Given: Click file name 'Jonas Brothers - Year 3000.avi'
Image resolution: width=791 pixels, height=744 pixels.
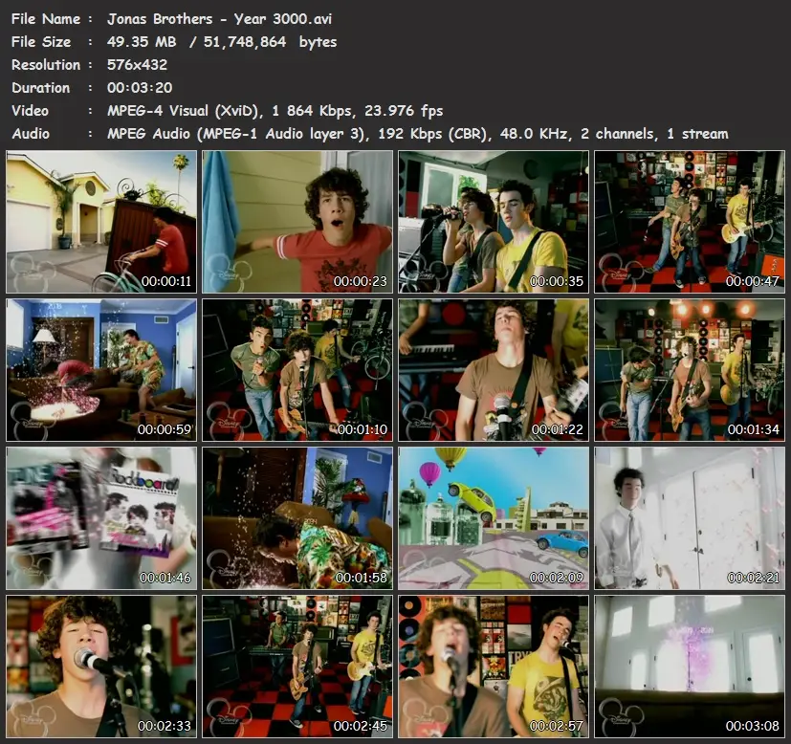Looking at the screenshot, I should pos(219,19).
